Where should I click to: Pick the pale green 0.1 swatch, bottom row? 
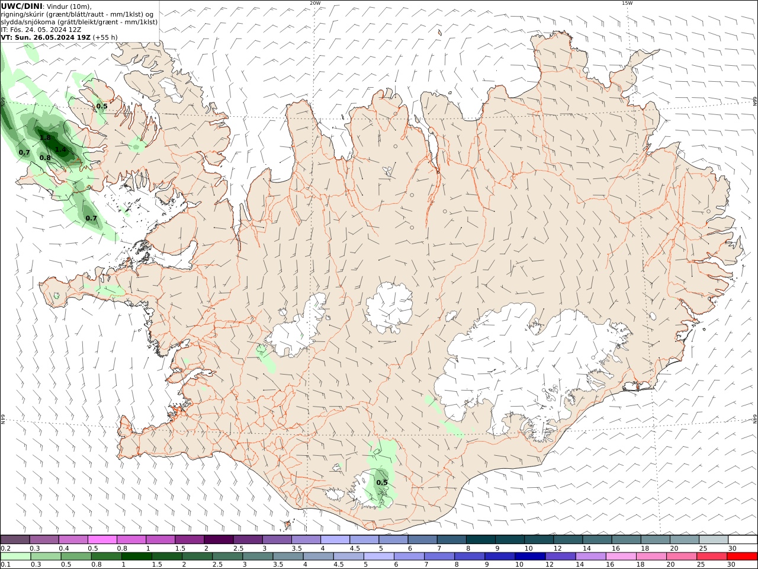pyautogui.click(x=15, y=557)
